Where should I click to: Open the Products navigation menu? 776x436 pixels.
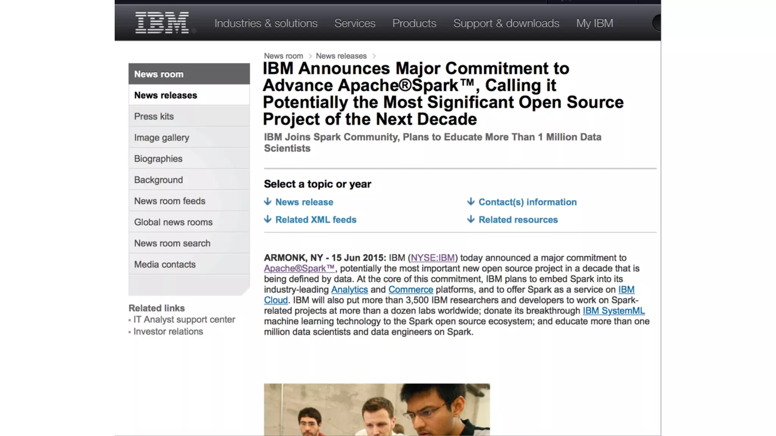click(414, 23)
